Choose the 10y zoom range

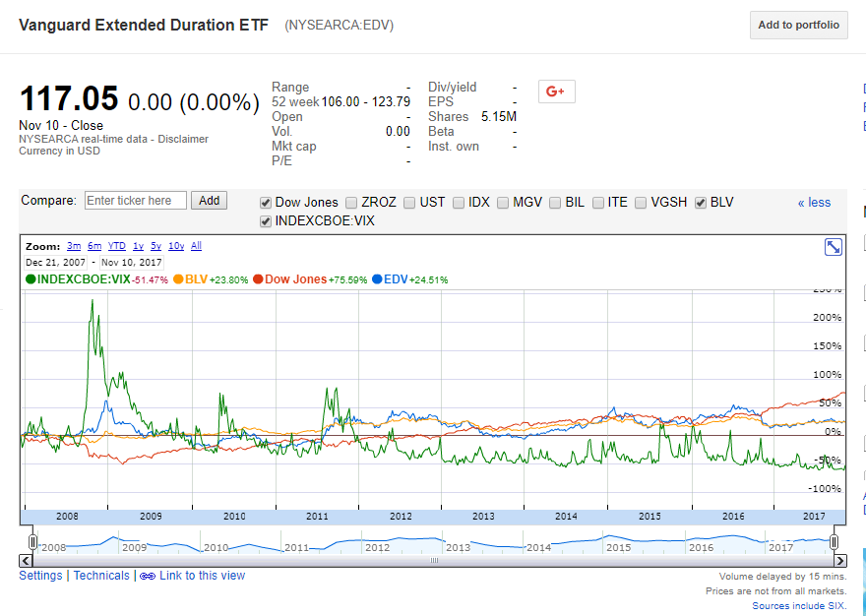click(x=176, y=246)
